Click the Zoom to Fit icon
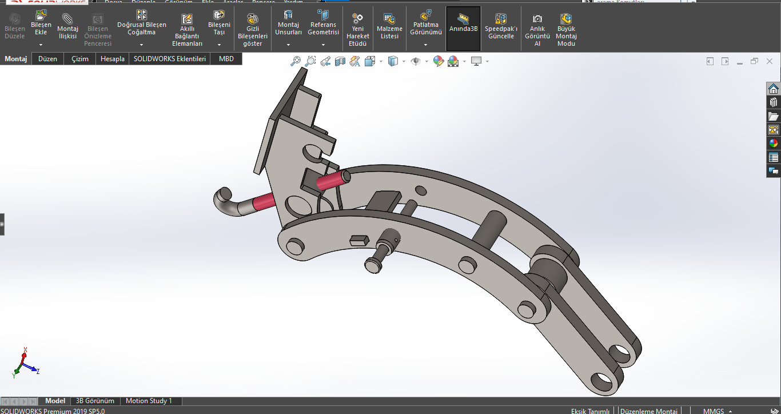Viewport: 781px width, 414px height. 296,61
